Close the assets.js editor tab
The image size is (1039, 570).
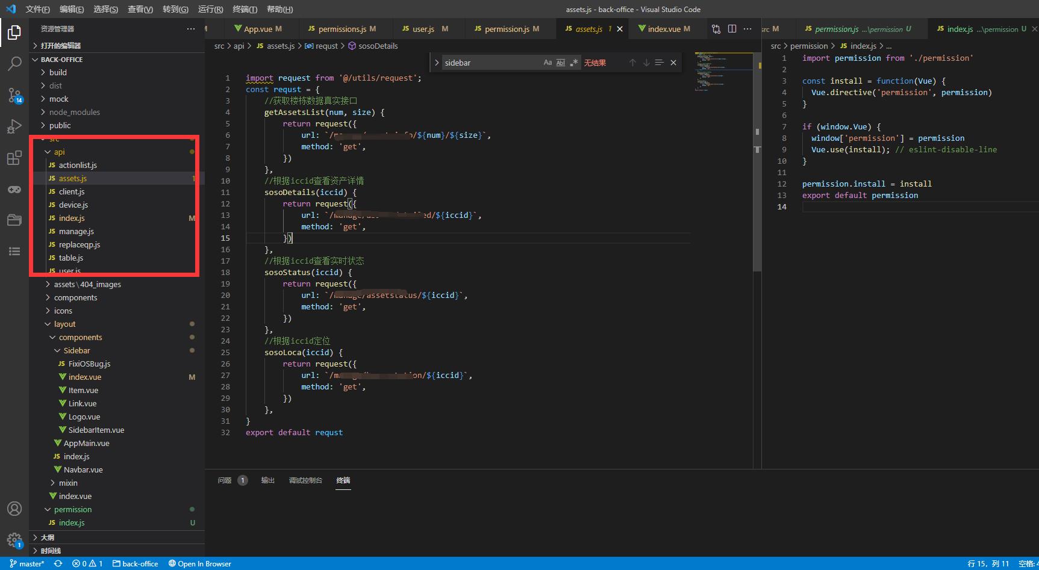pos(620,29)
